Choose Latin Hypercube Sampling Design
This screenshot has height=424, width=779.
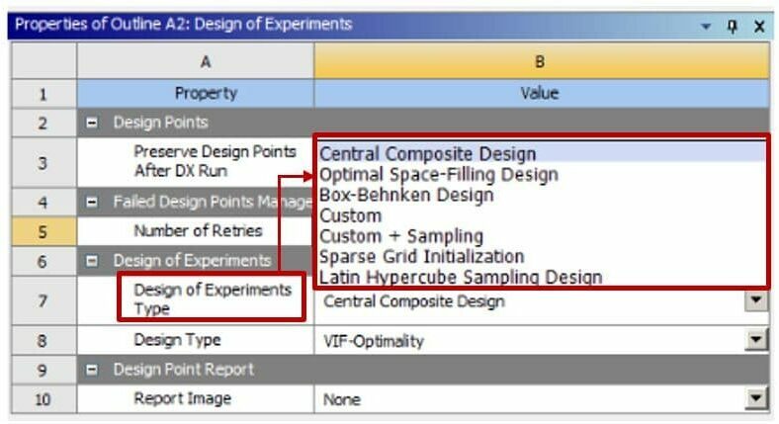pos(461,277)
